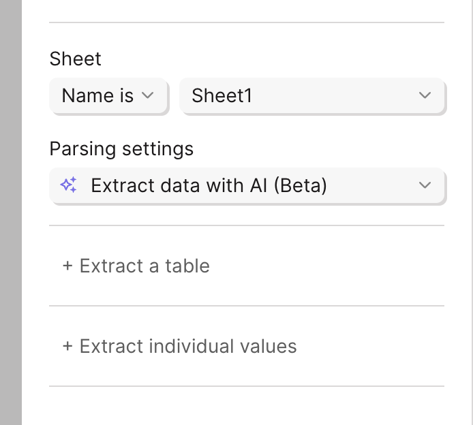The width and height of the screenshot is (473, 425).
Task: Click the plus icon before Extract individual values
Action: click(67, 346)
